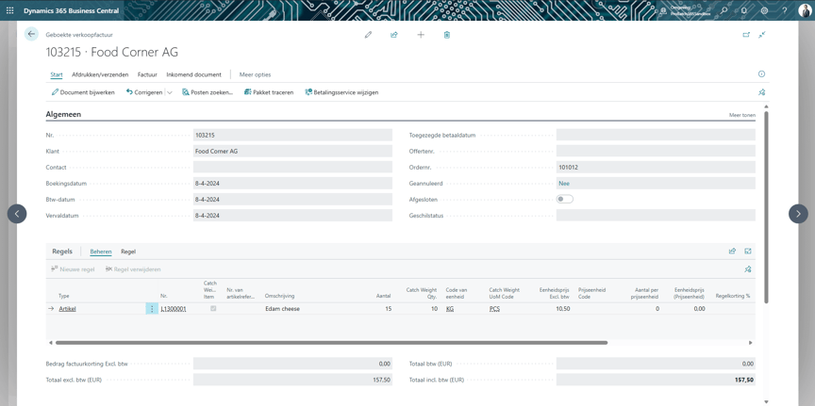Expand the Corrigeren dropdown arrow
The width and height of the screenshot is (815, 406).
click(170, 92)
